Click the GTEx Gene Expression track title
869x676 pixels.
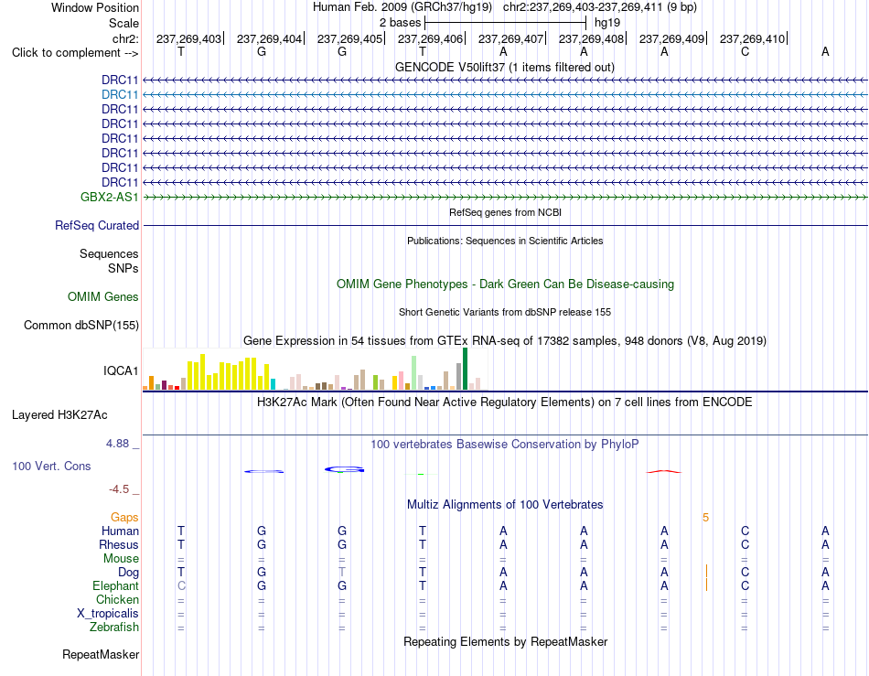[505, 341]
